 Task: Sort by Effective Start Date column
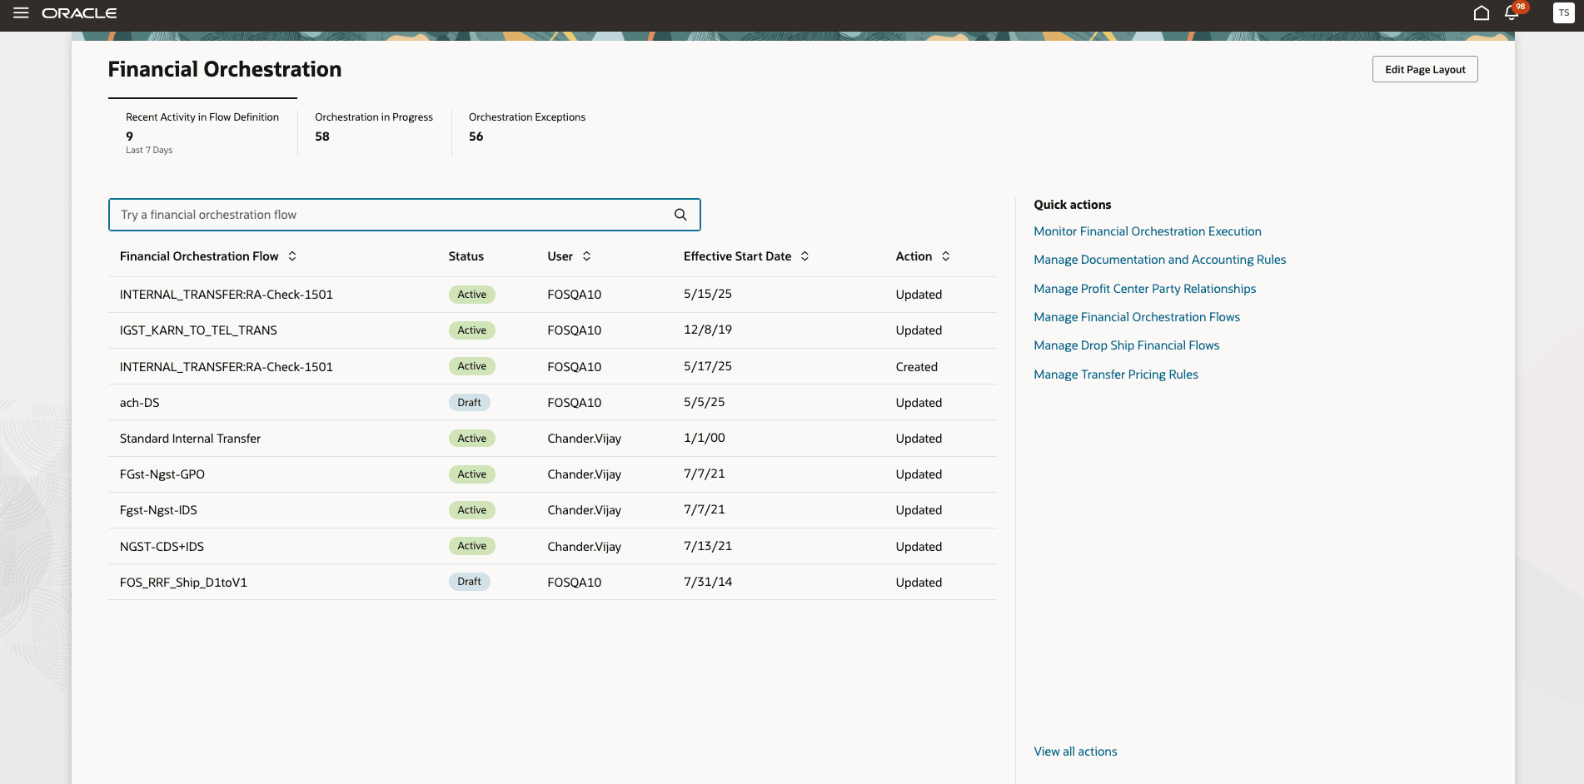pos(804,256)
